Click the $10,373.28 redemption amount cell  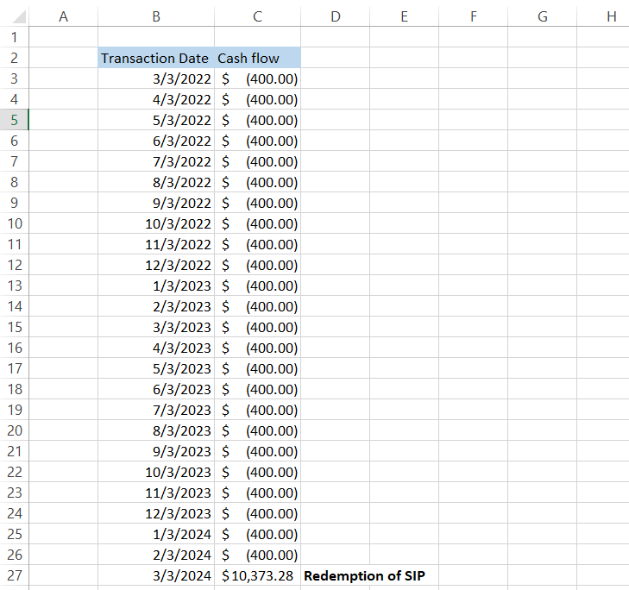257,575
